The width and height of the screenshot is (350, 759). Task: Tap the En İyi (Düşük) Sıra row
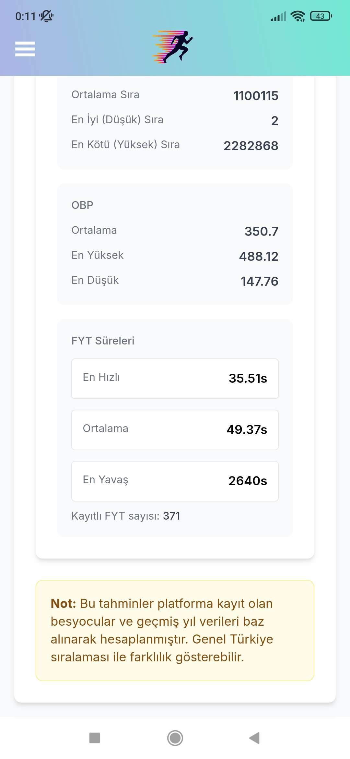175,120
